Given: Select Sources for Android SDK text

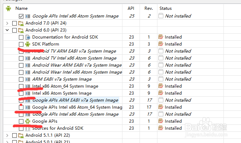Looking at the screenshot, I should [x=58, y=128].
